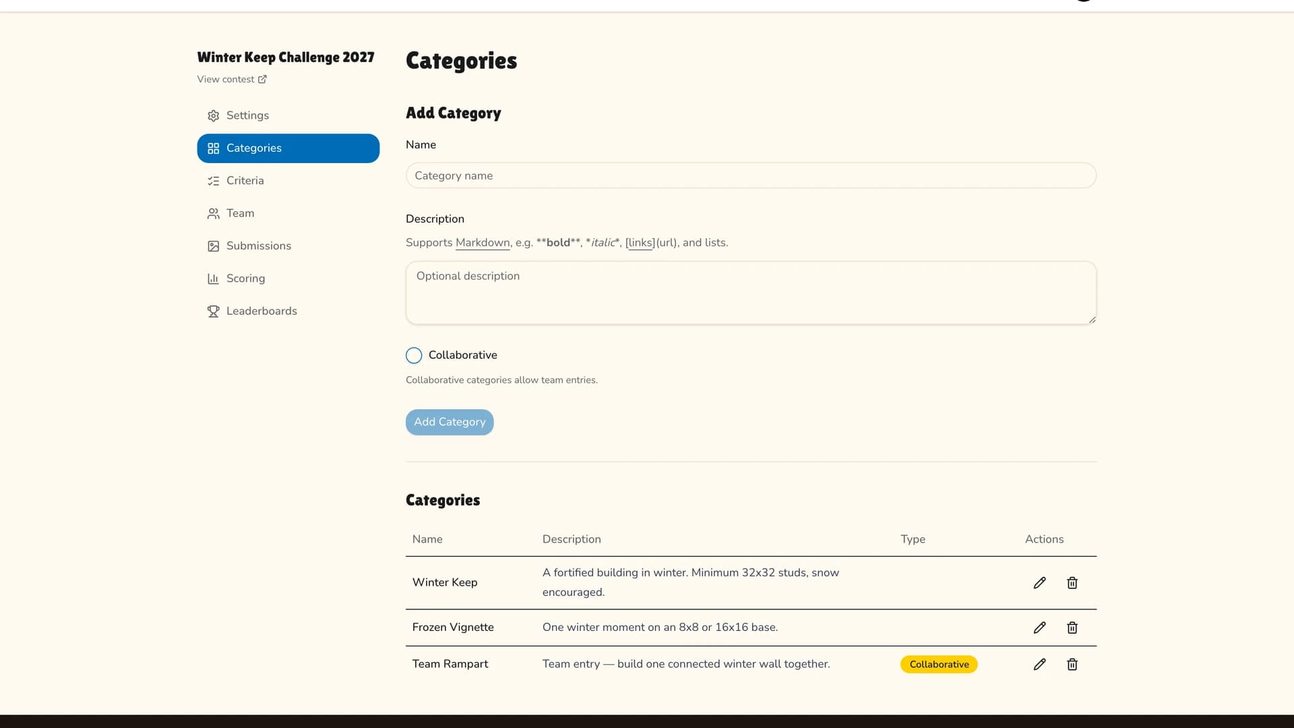Screen dimensions: 1294x728
Task: Click the Criteria checklist icon
Action: 213,181
